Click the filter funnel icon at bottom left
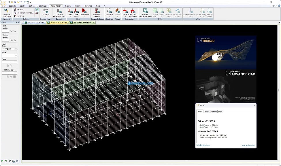The image size is (281, 166). [x=10, y=161]
